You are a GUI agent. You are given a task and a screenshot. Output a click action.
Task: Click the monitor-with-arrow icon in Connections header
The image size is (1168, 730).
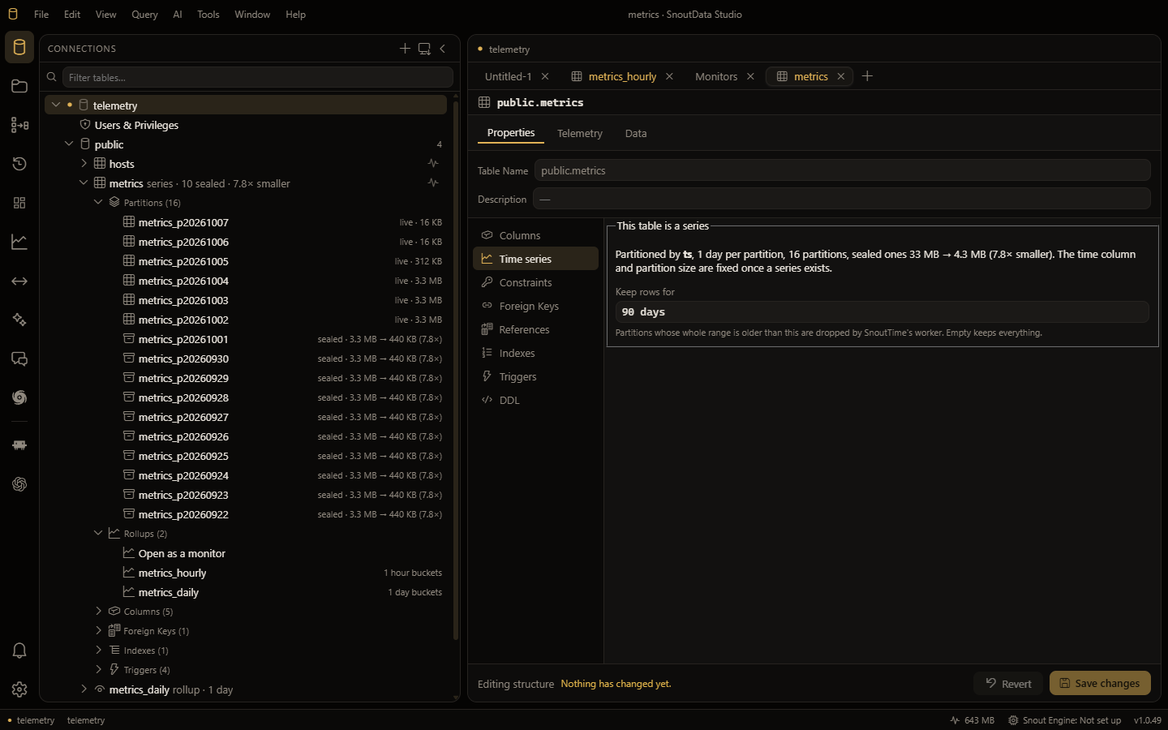click(x=424, y=49)
